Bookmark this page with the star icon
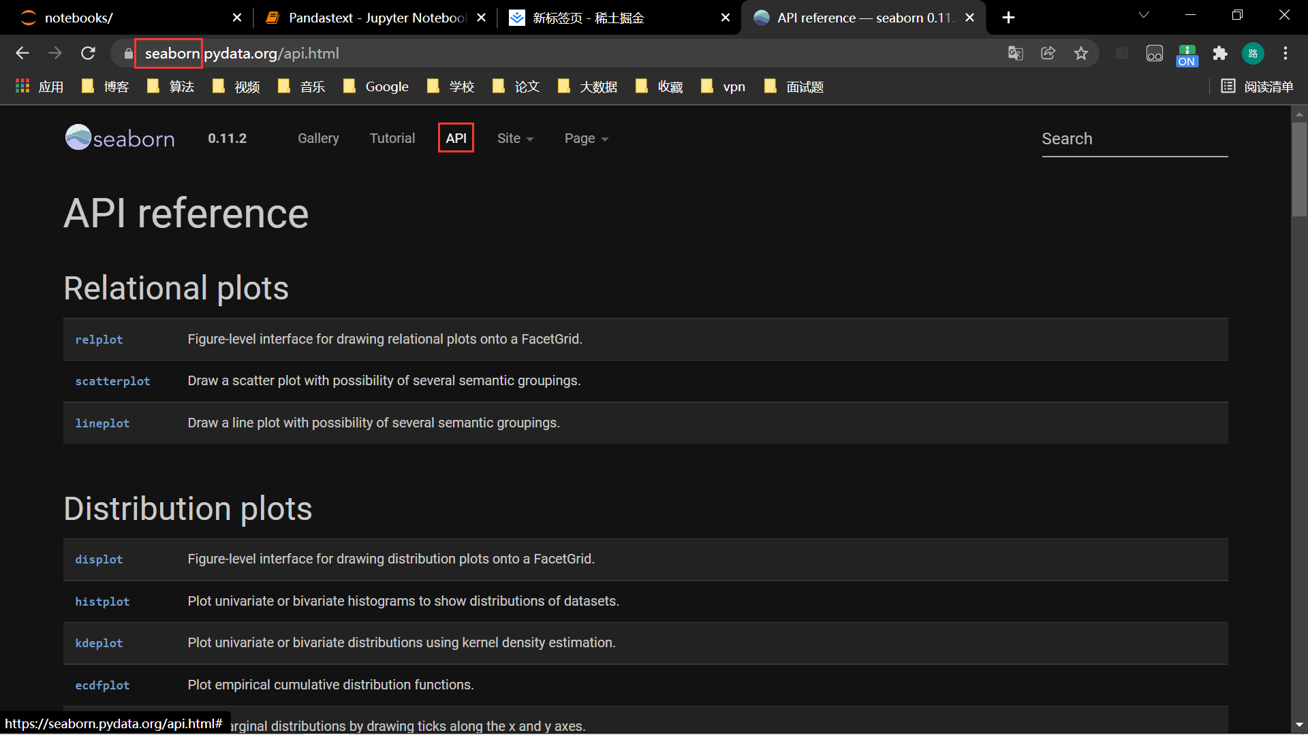 (1081, 53)
